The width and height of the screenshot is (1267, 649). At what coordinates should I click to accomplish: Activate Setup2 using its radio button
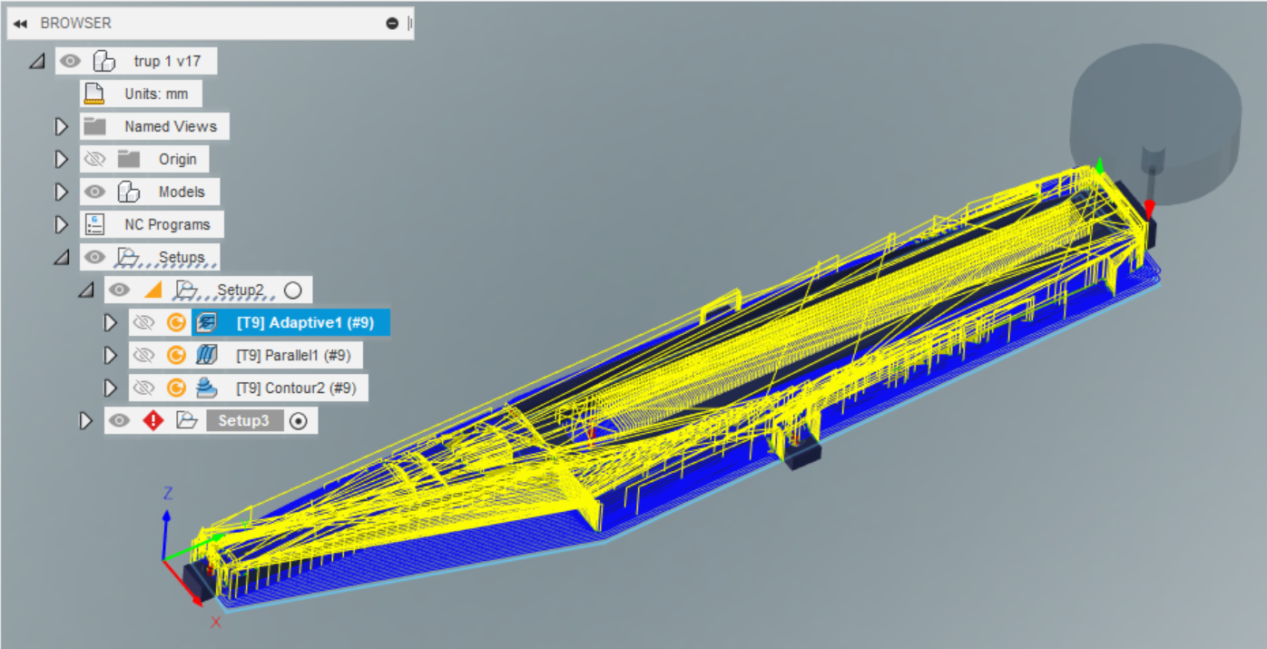tap(292, 290)
